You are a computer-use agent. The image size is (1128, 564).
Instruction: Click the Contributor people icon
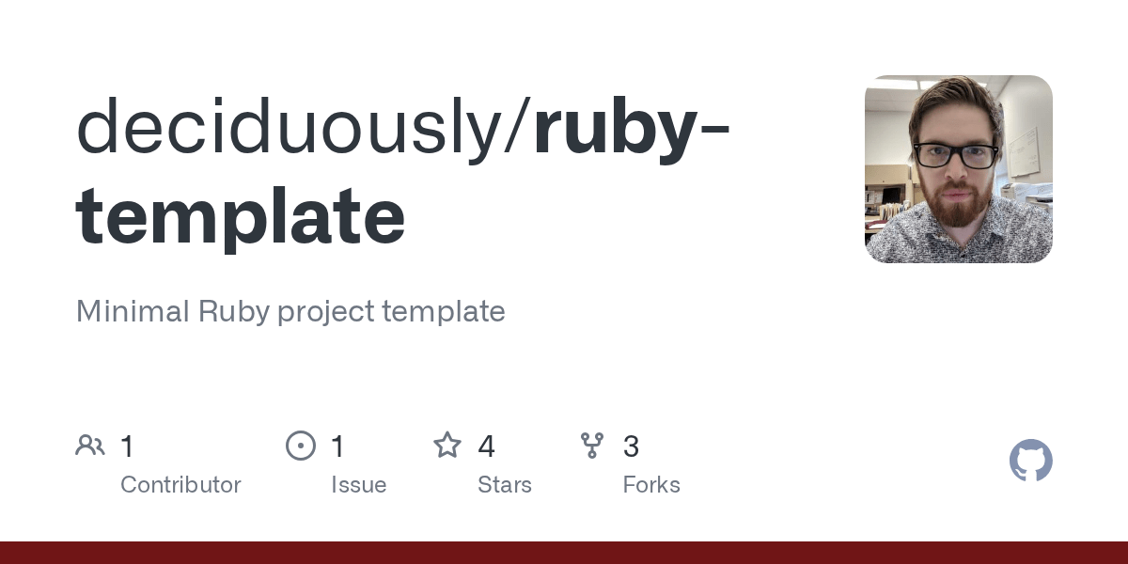click(90, 446)
